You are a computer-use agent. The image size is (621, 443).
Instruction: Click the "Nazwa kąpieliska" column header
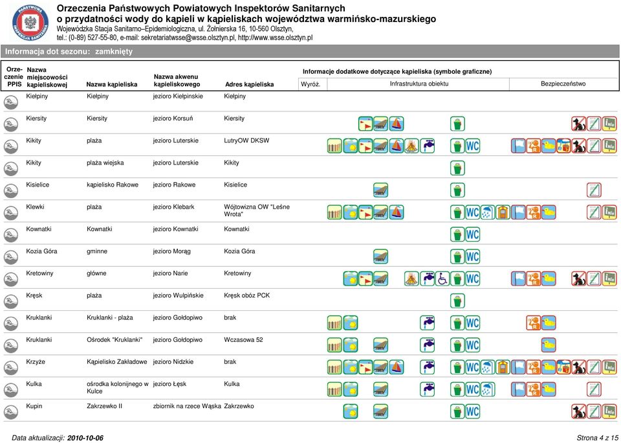tap(112, 84)
